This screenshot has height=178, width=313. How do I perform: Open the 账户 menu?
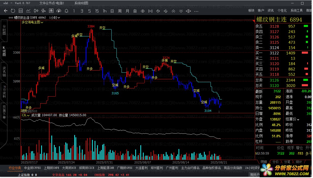tap(261, 11)
